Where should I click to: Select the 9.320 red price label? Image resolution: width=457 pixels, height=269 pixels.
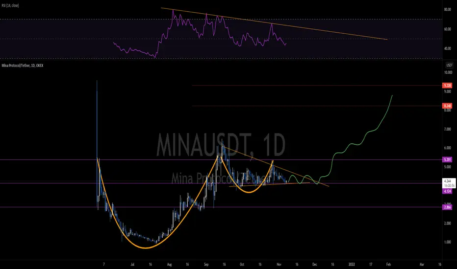[447, 86]
